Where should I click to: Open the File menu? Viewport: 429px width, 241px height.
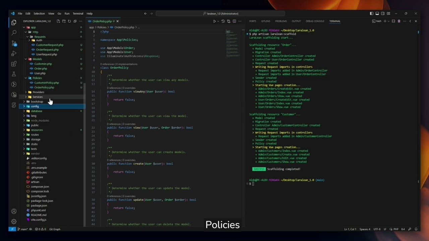pyautogui.click(x=20, y=14)
